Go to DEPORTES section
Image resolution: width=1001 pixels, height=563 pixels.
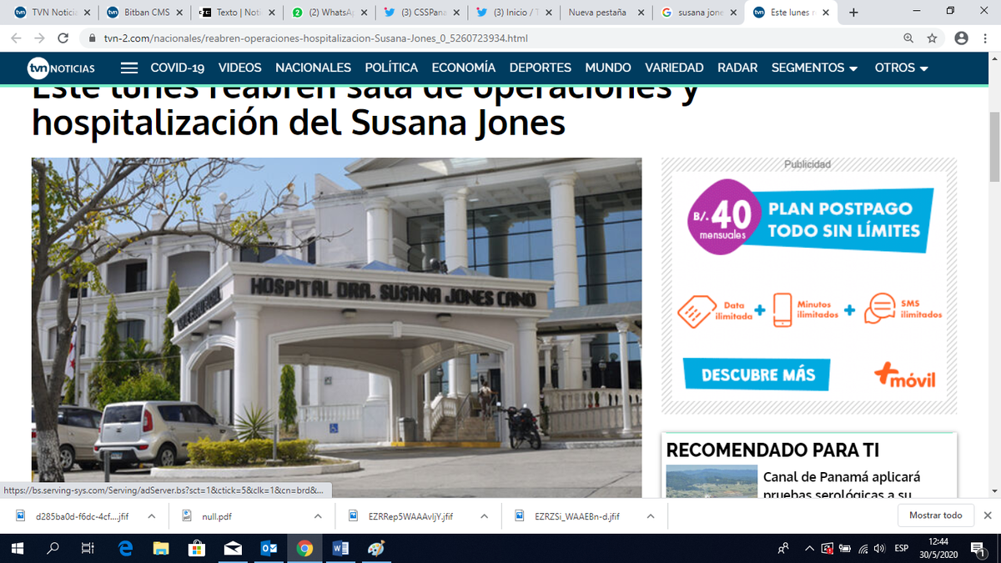click(540, 68)
